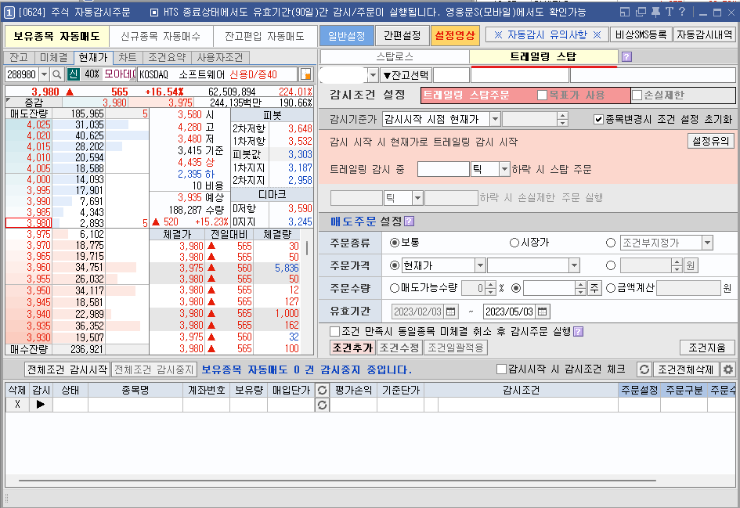Screen dimensions: 740x508
Task: Open the 틱 unit dropdown for trailing stop
Action: tap(504, 169)
